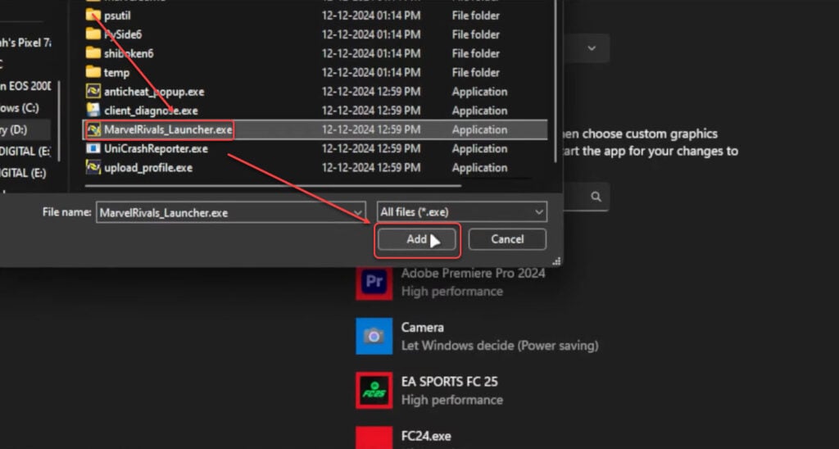Click the temp folder icon

click(93, 72)
